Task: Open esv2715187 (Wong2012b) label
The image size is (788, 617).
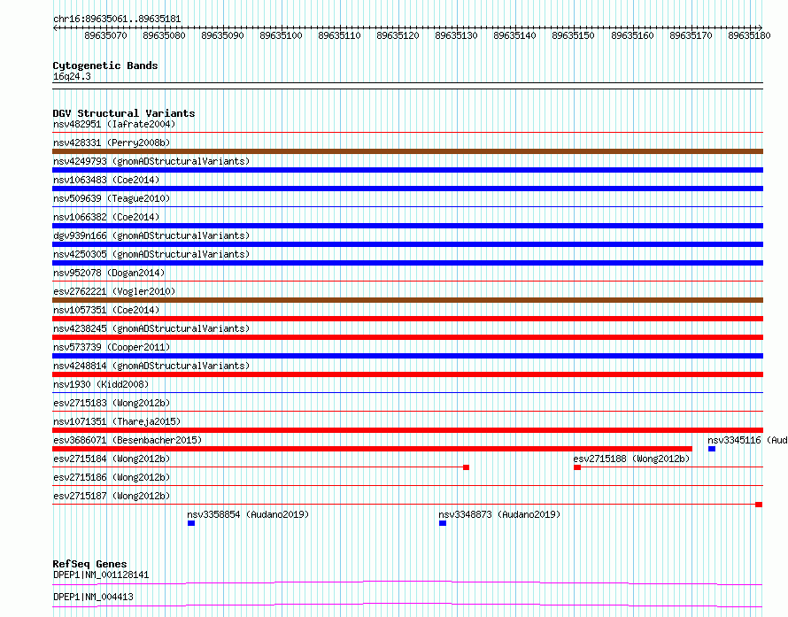Action: click(112, 496)
